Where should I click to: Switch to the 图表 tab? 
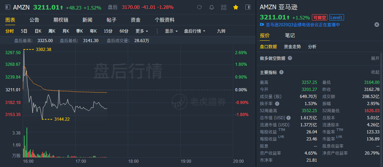click(x=10, y=20)
